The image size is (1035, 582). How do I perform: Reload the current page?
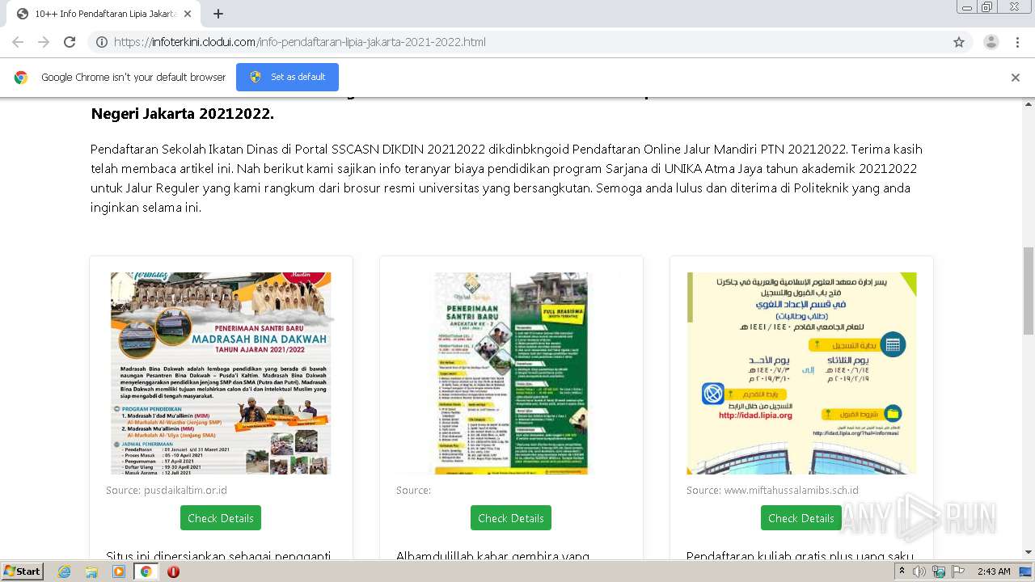(x=70, y=42)
